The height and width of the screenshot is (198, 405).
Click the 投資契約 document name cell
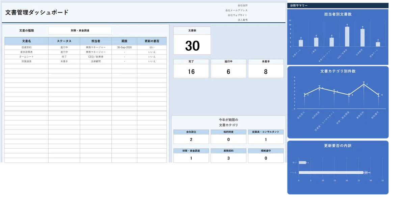point(26,48)
